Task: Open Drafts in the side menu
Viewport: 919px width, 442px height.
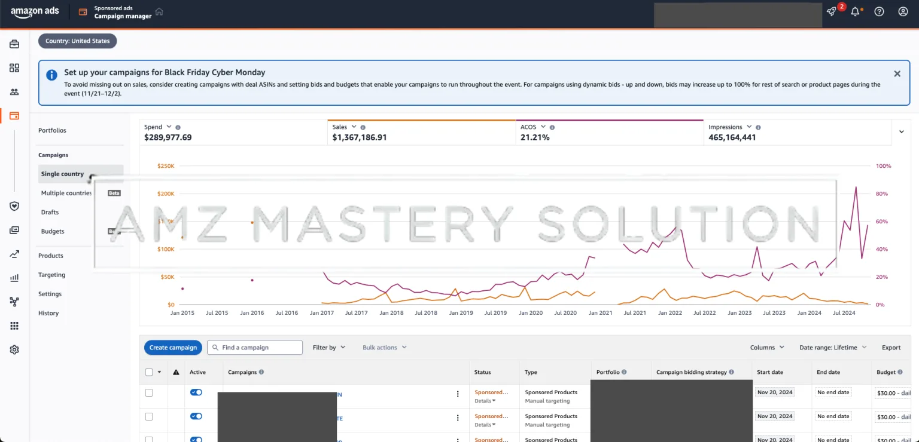Action: [x=50, y=212]
